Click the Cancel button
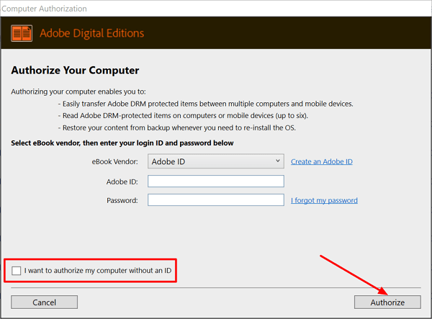Screen dimensions: 432x319 (44, 302)
